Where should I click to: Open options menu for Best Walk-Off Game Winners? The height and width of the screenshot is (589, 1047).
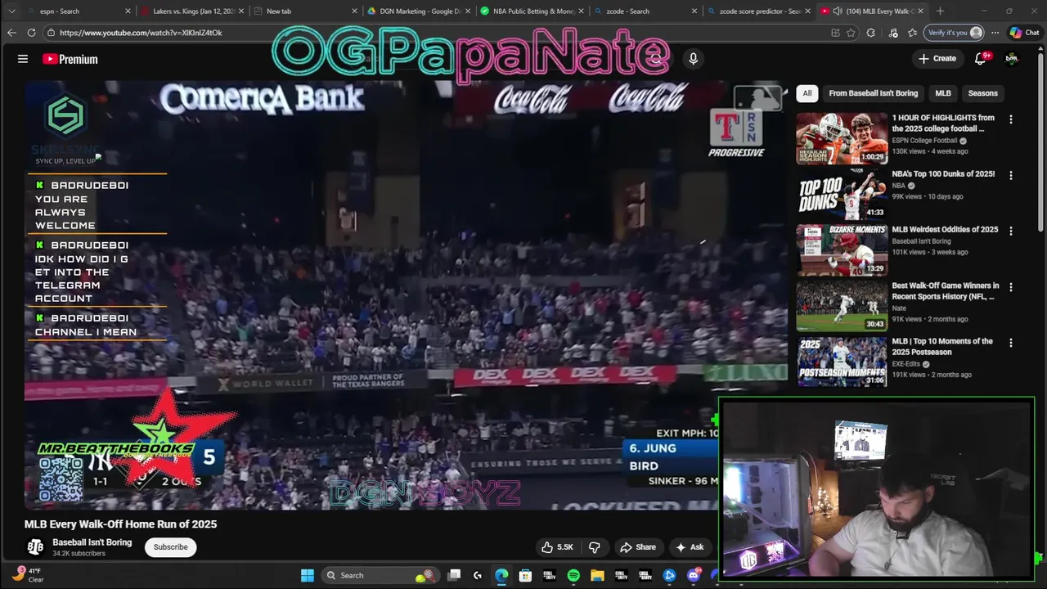coord(1010,287)
